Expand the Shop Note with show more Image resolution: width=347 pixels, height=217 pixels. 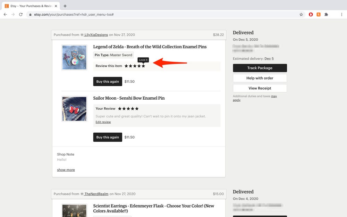(66, 170)
